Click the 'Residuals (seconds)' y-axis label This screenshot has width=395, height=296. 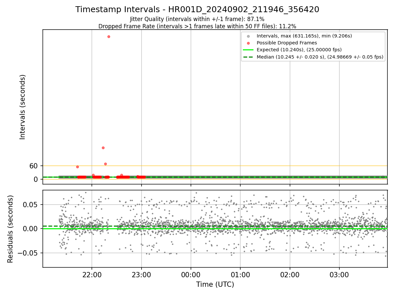(x=10, y=229)
